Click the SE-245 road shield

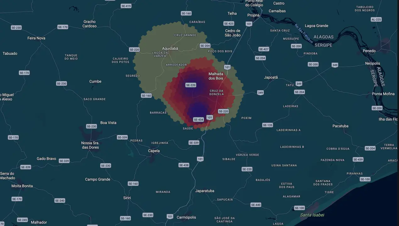point(22,220)
